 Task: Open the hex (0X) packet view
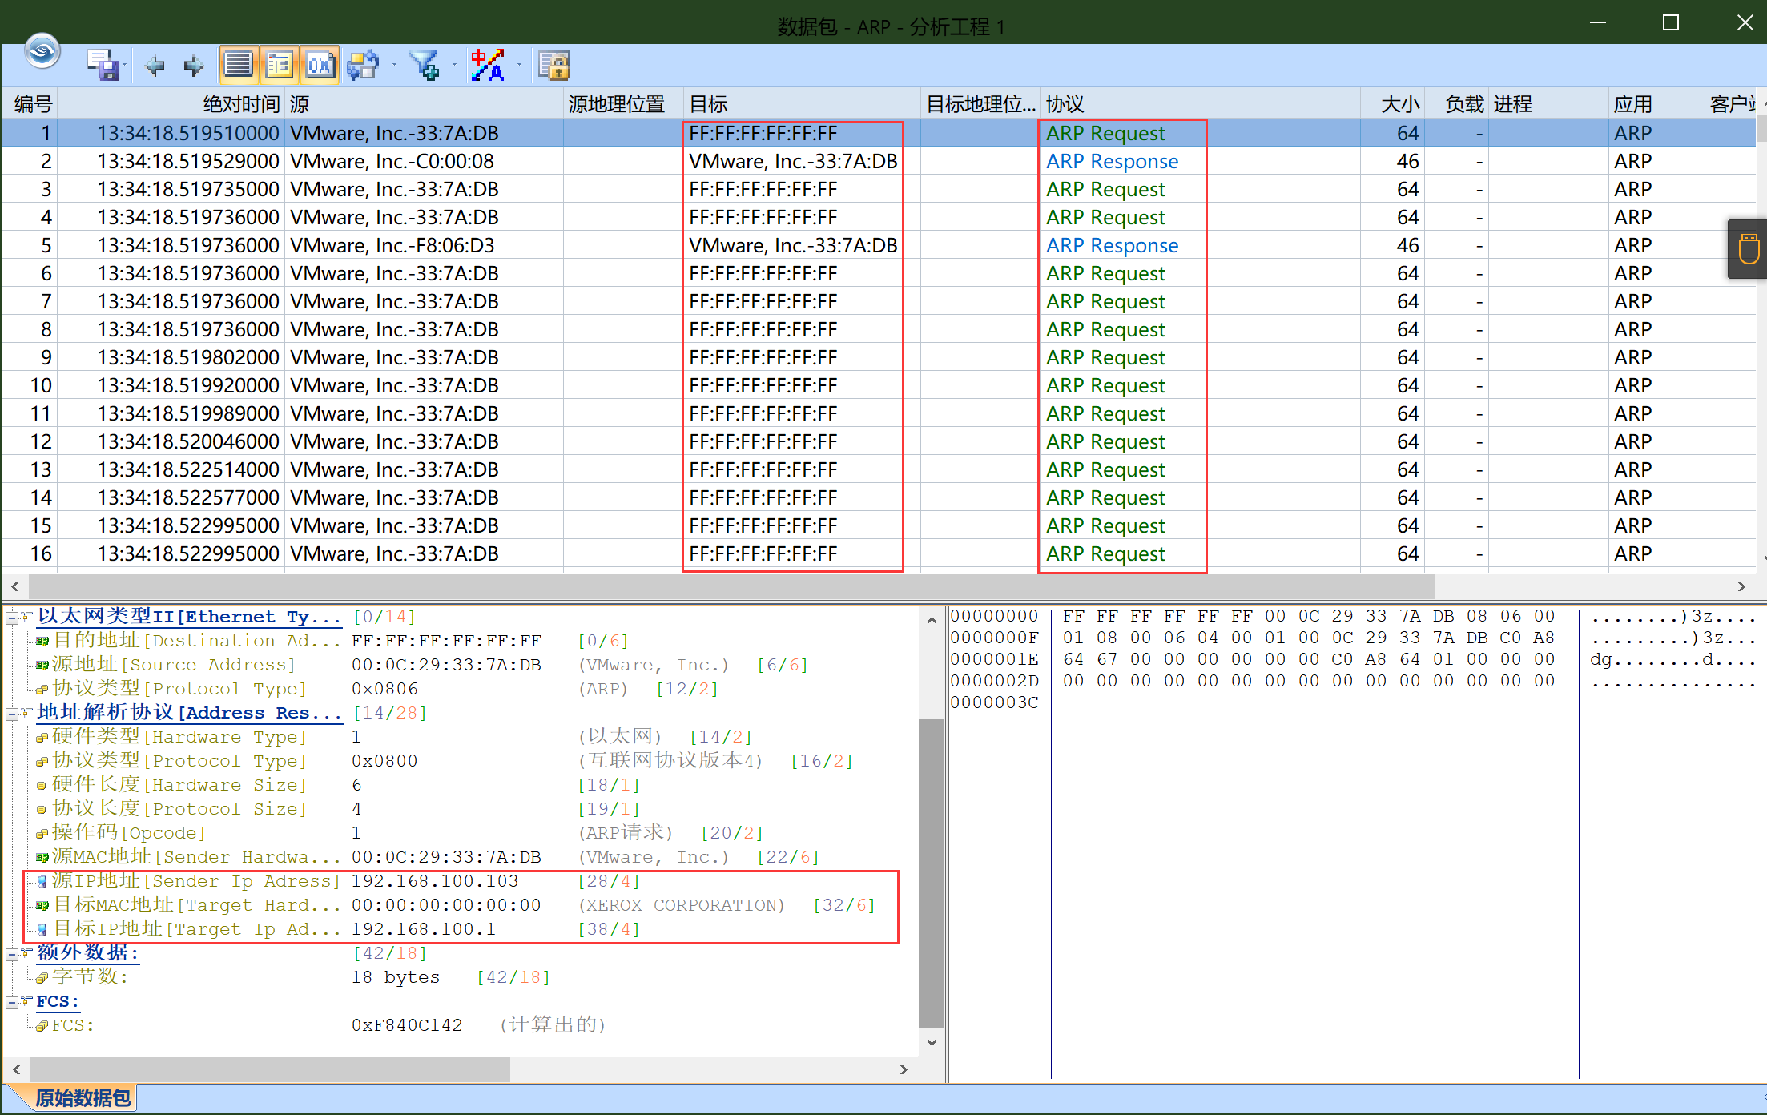(320, 64)
